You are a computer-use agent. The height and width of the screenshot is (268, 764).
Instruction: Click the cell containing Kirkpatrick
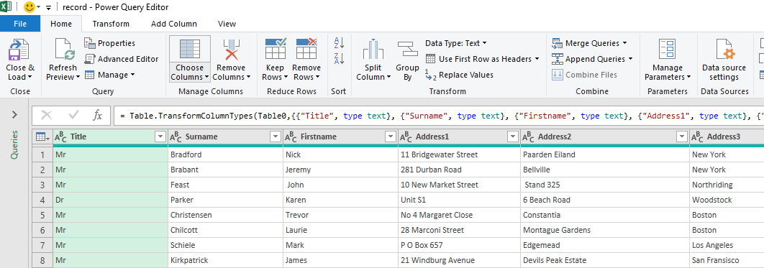point(225,260)
